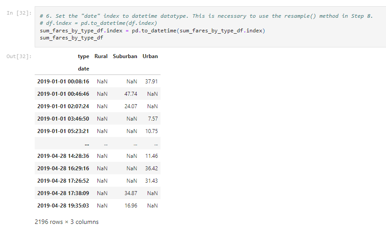386x231 pixels.
Task: Click row index 2019-01-01 02:07:24
Action: tap(63, 106)
